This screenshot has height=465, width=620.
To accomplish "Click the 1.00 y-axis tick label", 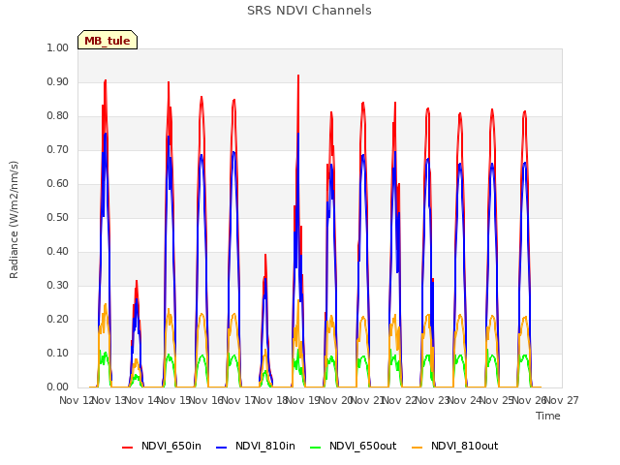I will coord(58,47).
